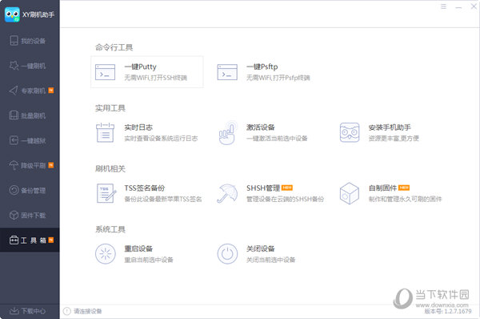Click the 实时日志 calendar log icon
Screen dimensions: 480x319
click(x=105, y=132)
